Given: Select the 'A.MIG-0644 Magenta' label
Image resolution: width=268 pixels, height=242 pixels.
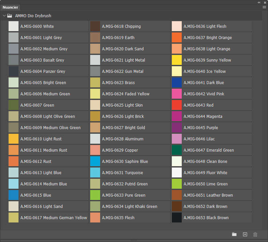Looking at the screenshot, I should click(203, 117).
